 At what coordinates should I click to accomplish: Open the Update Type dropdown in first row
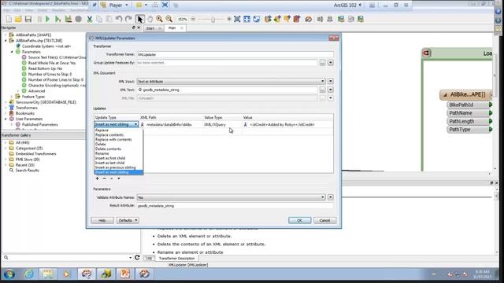pos(116,124)
